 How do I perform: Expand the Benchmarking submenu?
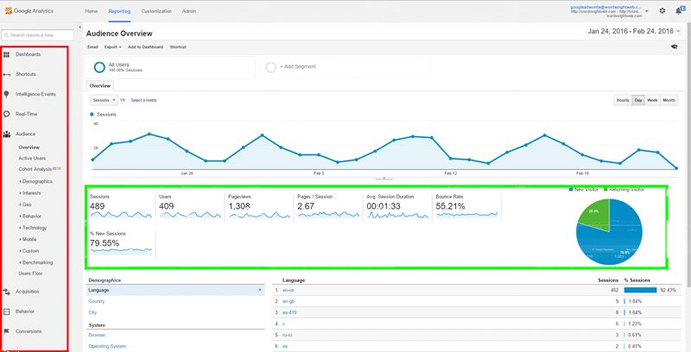(x=36, y=262)
